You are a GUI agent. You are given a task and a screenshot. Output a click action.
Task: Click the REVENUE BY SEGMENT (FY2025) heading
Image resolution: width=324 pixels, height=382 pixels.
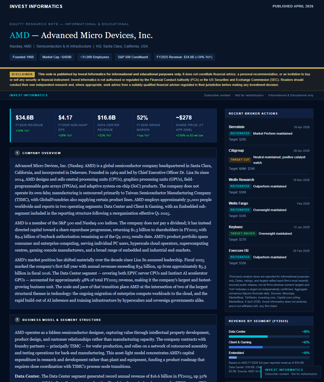[x=258, y=321]
